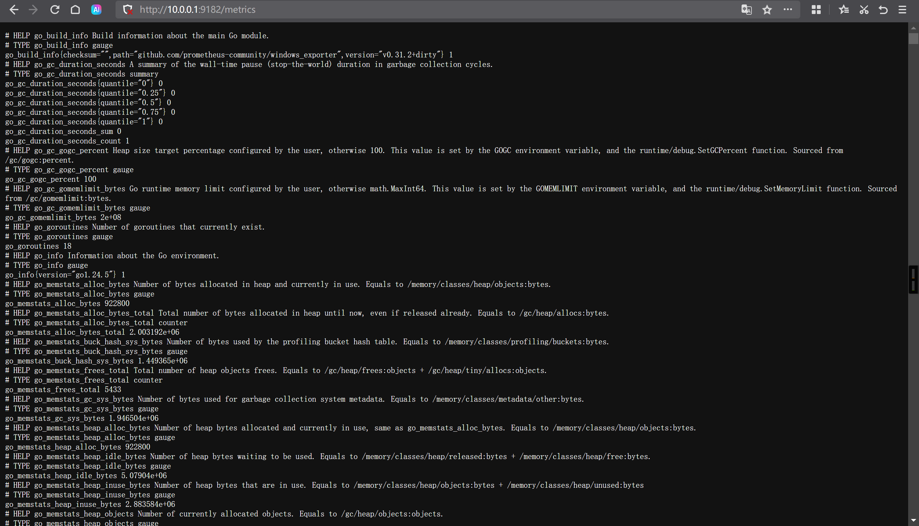Click the vertical scrollbar thumb at top

[913, 38]
